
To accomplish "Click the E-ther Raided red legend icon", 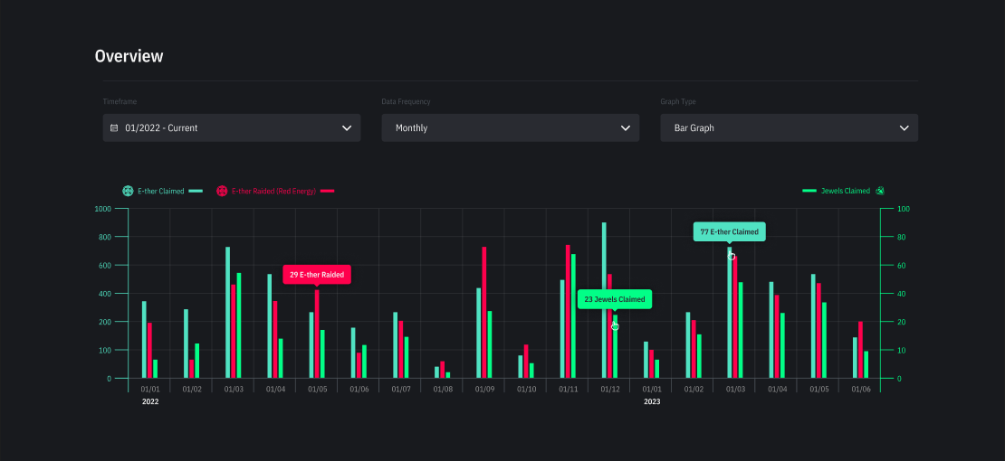I will (x=222, y=191).
